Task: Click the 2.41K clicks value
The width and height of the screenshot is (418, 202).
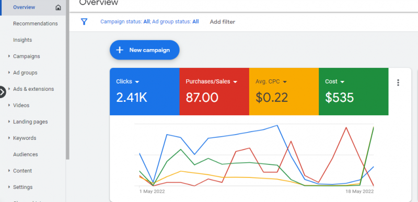Action: point(132,98)
